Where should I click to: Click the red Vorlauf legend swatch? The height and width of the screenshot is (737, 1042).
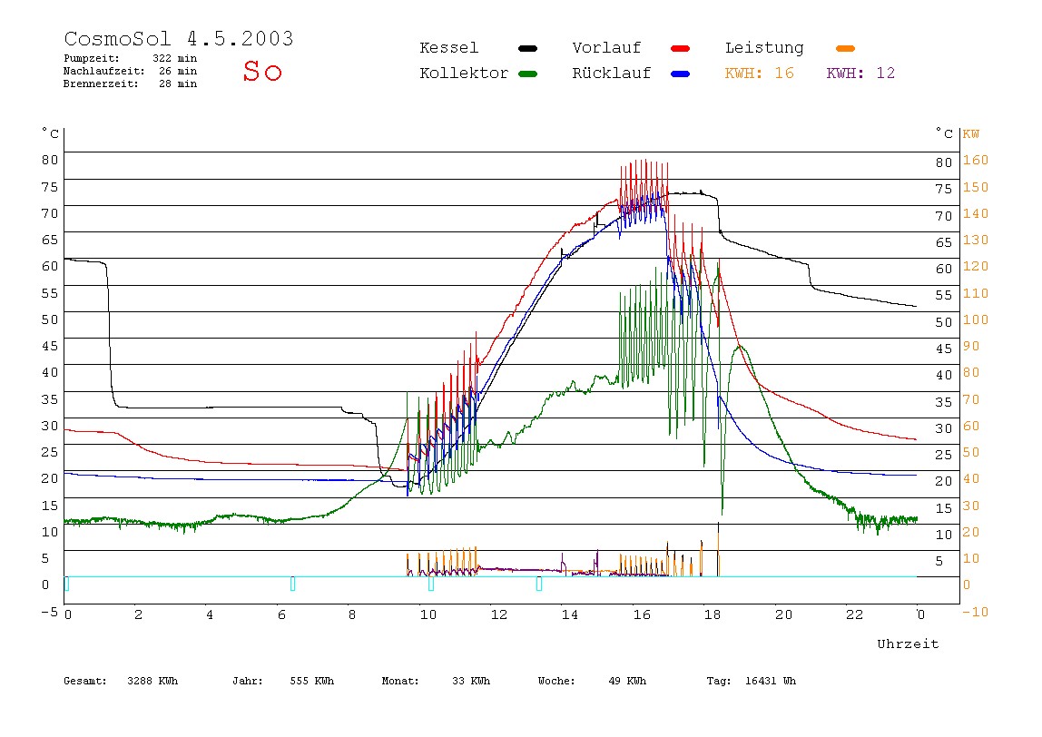(x=681, y=48)
